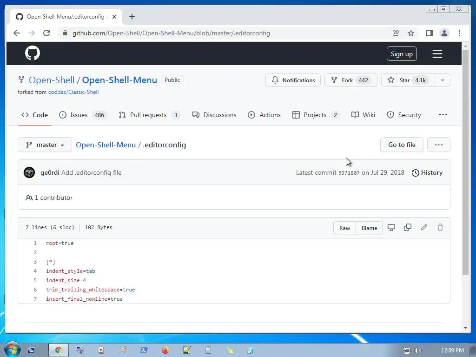View the Raw file
476x357 pixels.
pyautogui.click(x=344, y=228)
